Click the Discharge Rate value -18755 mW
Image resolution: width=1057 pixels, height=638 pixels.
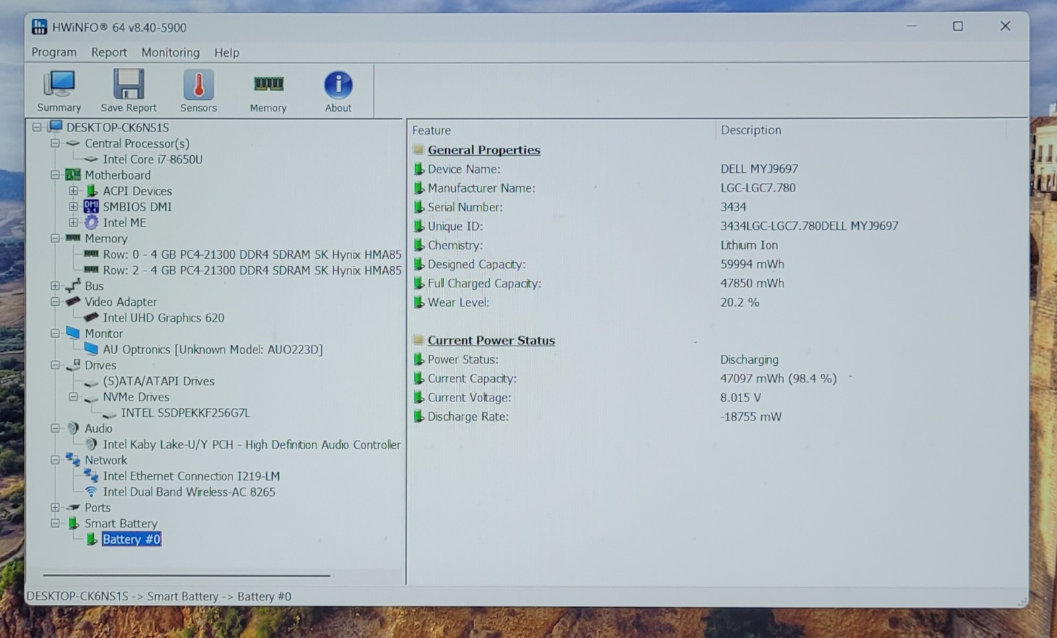751,417
